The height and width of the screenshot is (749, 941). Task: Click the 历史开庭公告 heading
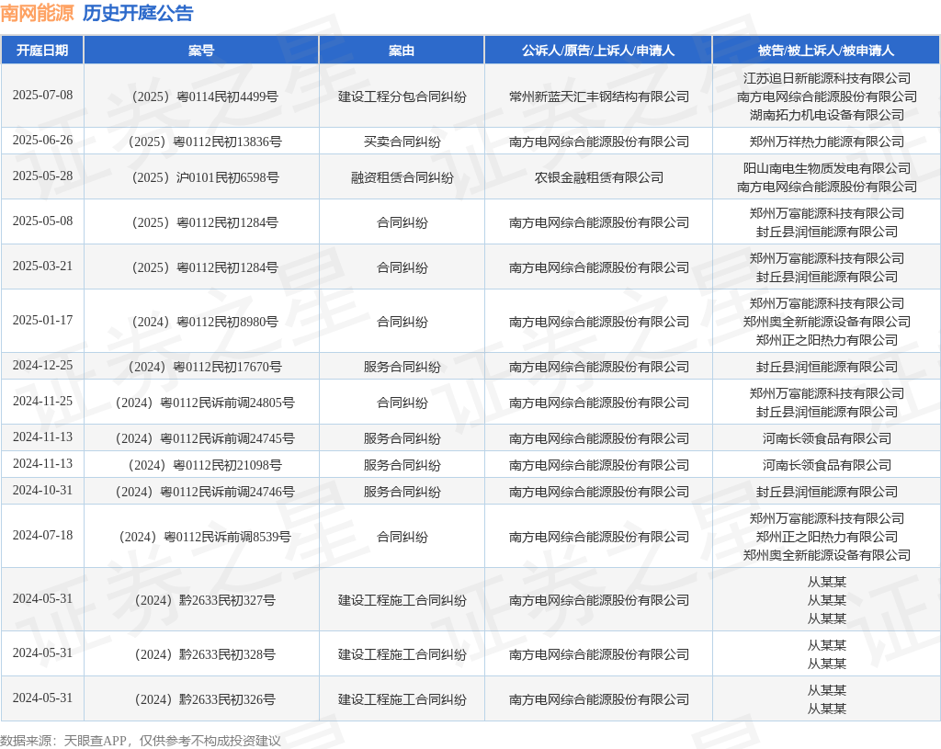(x=138, y=13)
